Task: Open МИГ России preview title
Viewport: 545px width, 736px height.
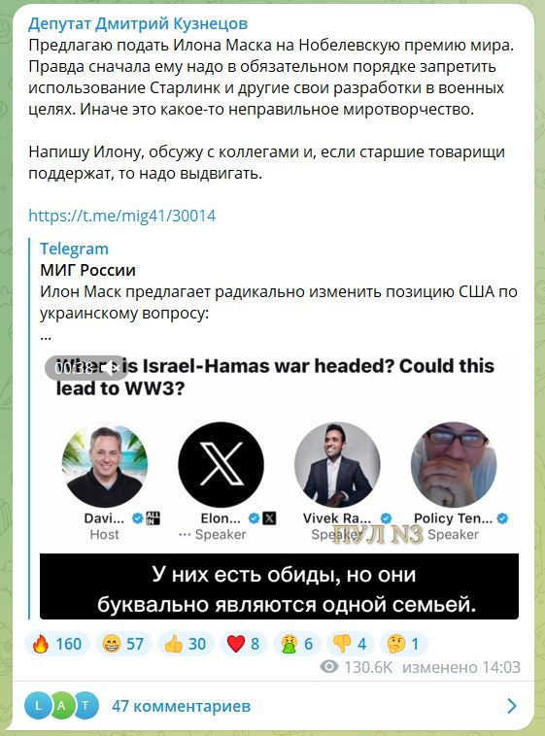Action: pyautogui.click(x=87, y=270)
